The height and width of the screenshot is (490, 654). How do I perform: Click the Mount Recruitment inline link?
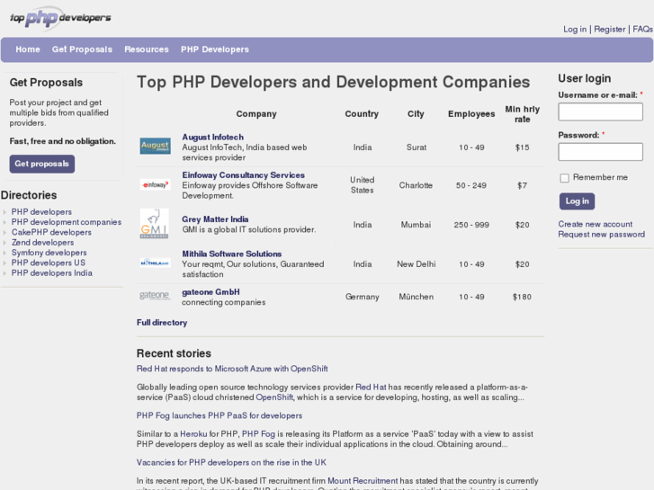point(363,481)
